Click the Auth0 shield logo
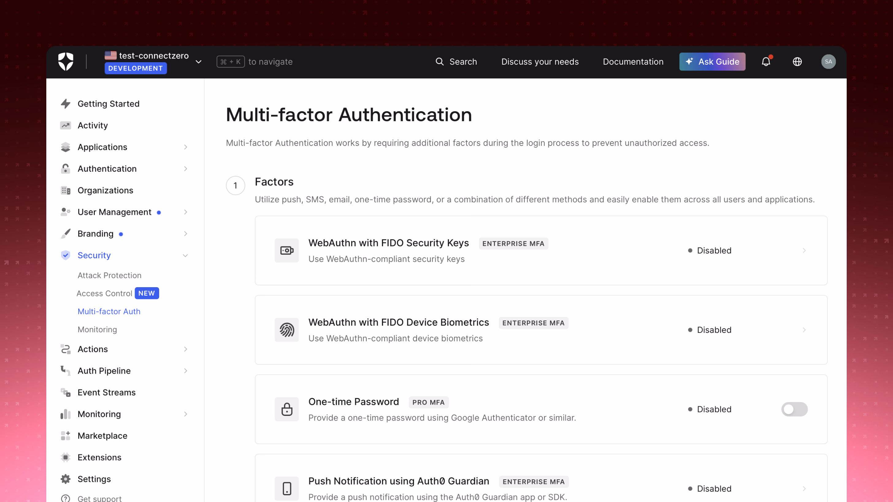Image resolution: width=893 pixels, height=502 pixels. click(x=66, y=62)
